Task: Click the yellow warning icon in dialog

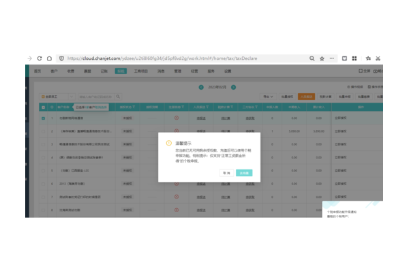Action: (x=168, y=143)
